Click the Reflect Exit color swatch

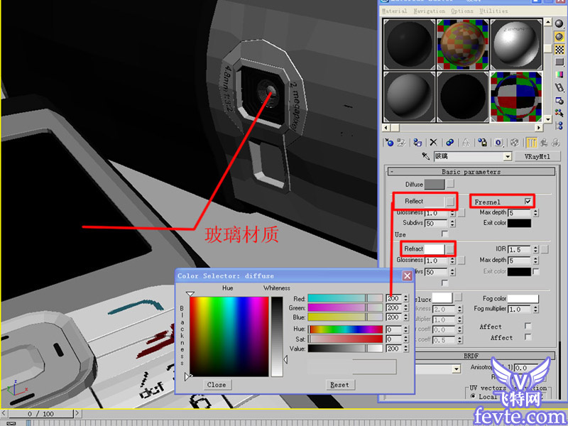tap(519, 223)
